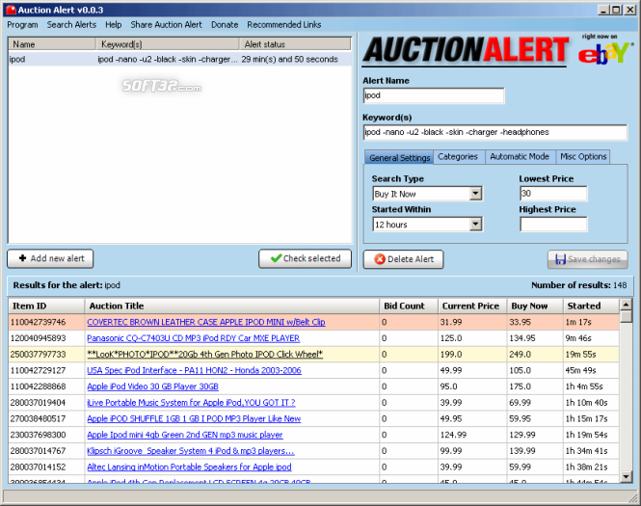Open the Program menu
This screenshot has width=641, height=506.
[x=22, y=24]
